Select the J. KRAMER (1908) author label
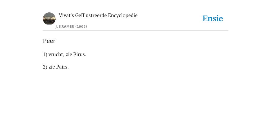 [71, 27]
